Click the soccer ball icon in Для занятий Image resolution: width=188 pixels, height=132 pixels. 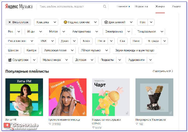106,22
